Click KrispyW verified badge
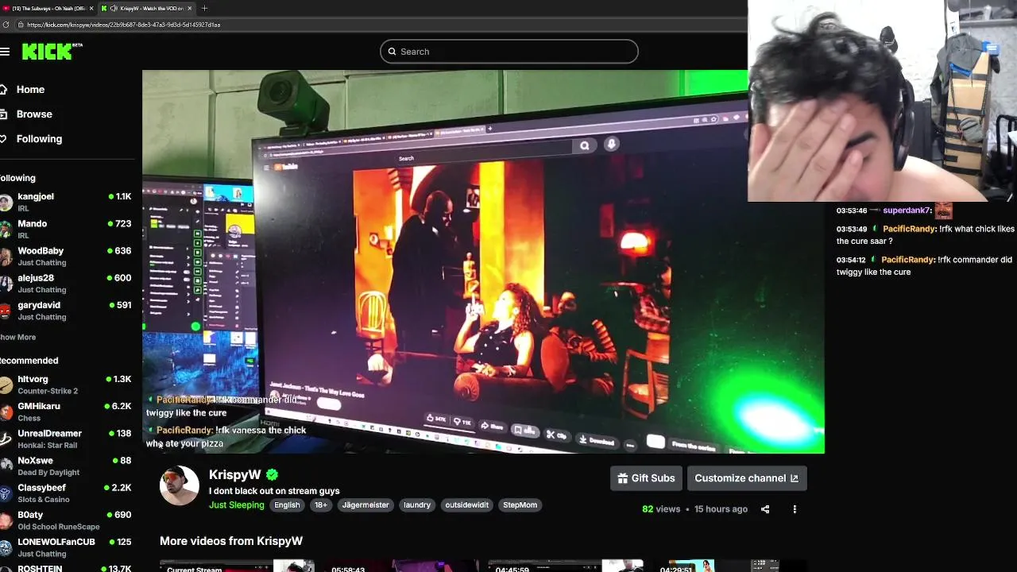Image resolution: width=1017 pixels, height=572 pixels. (x=273, y=475)
